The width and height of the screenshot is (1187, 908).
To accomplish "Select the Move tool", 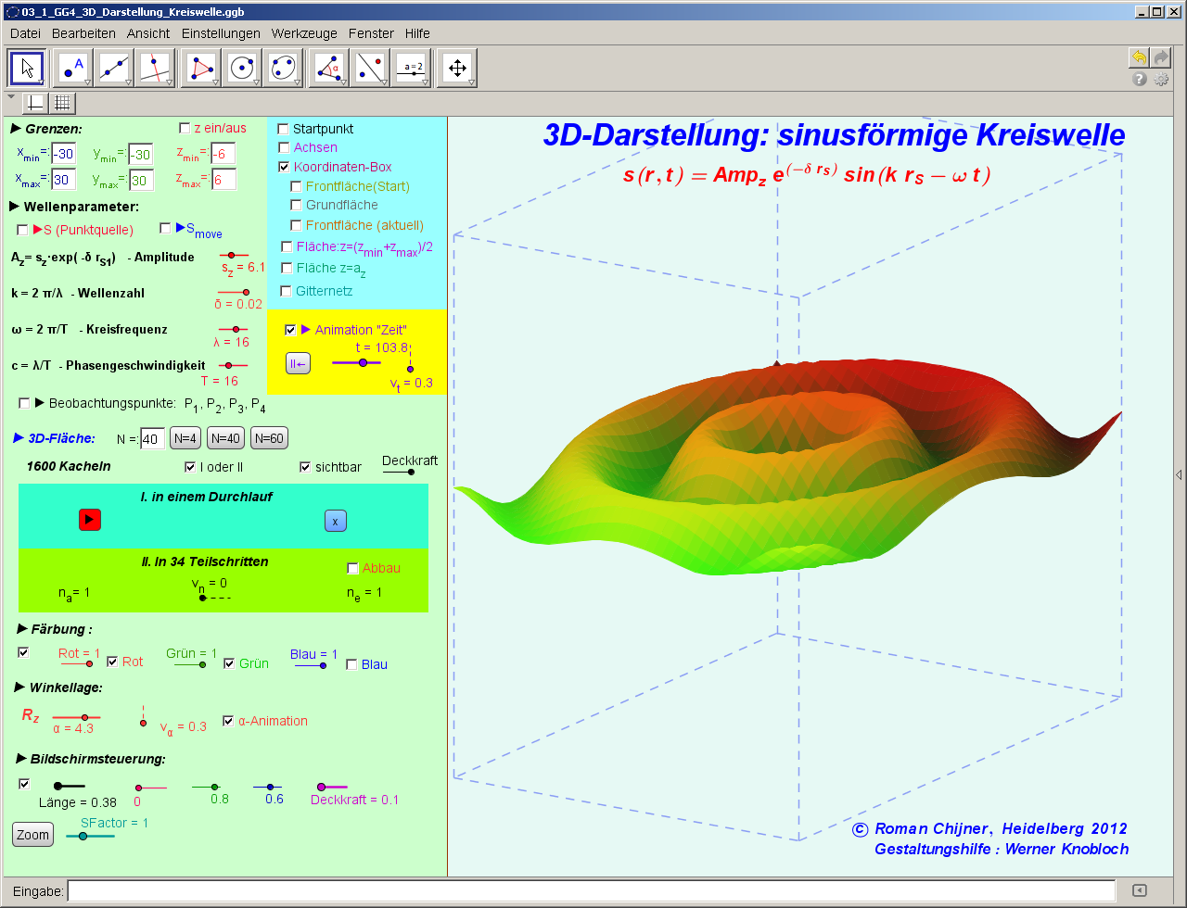I will pos(27,68).
